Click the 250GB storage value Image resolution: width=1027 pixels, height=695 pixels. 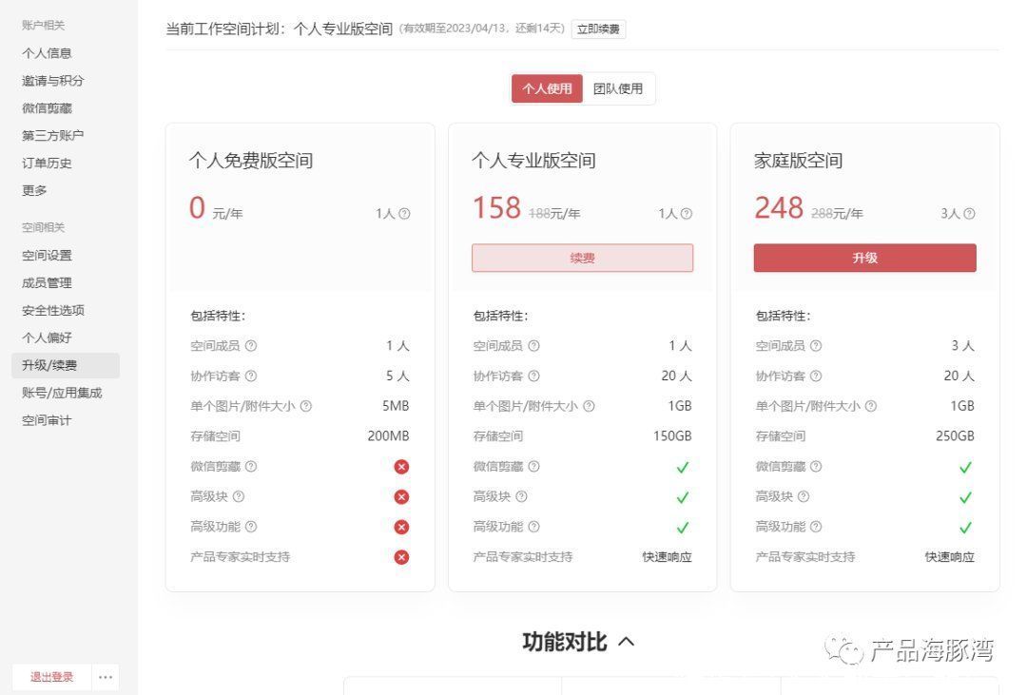955,436
